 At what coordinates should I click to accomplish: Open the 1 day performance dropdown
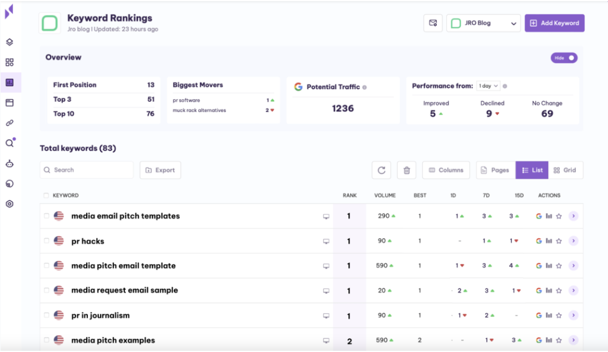[x=488, y=86]
